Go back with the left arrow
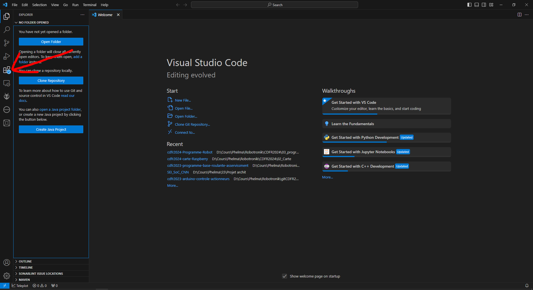The height and width of the screenshot is (290, 533). (x=178, y=5)
